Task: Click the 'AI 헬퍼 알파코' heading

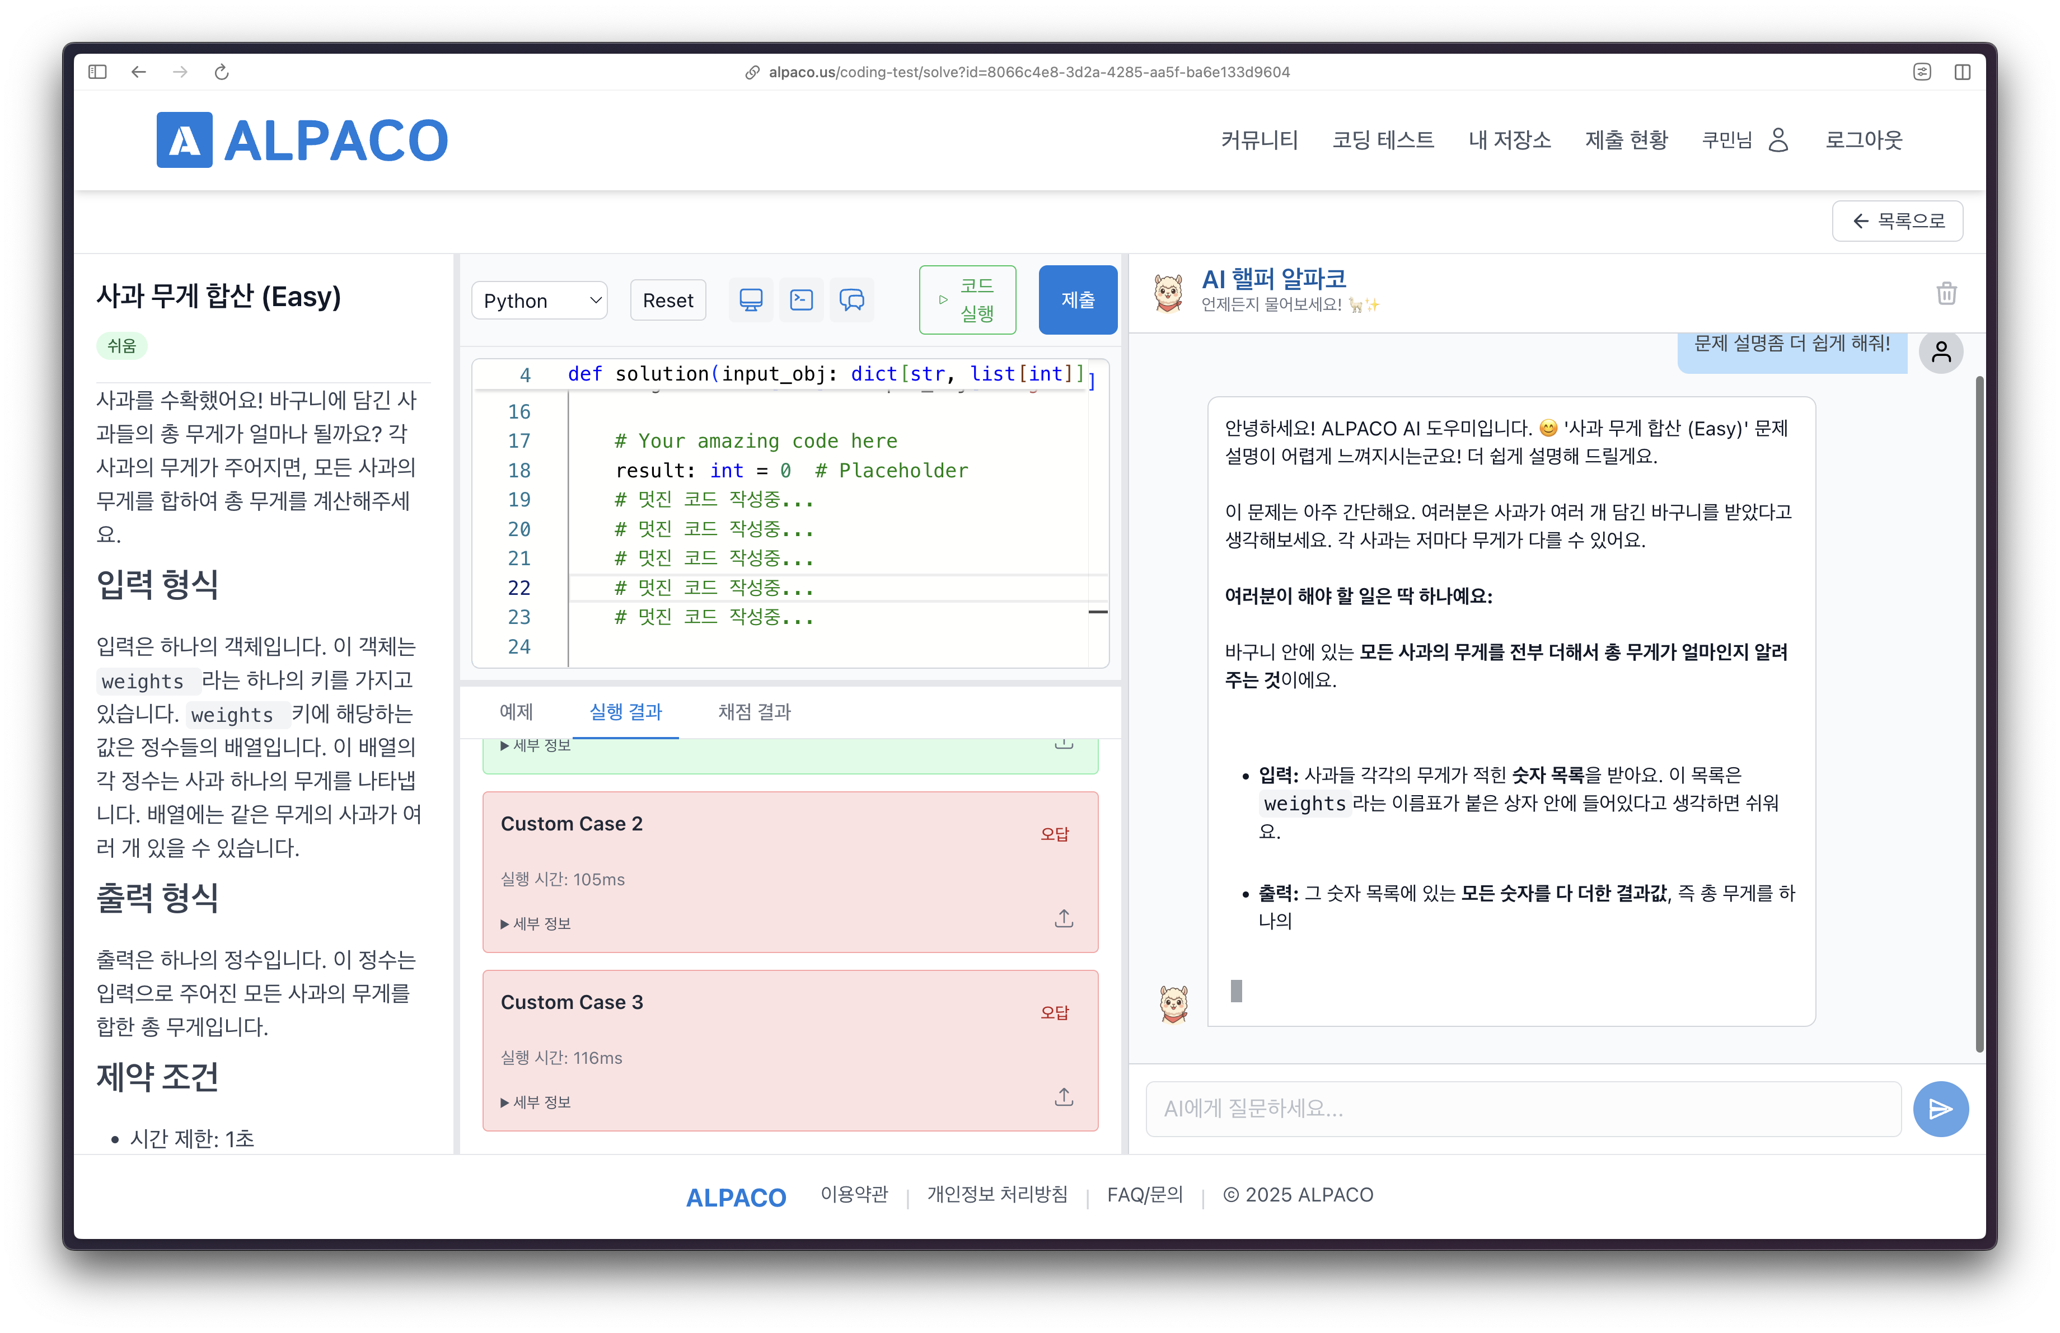Action: pyautogui.click(x=1274, y=279)
